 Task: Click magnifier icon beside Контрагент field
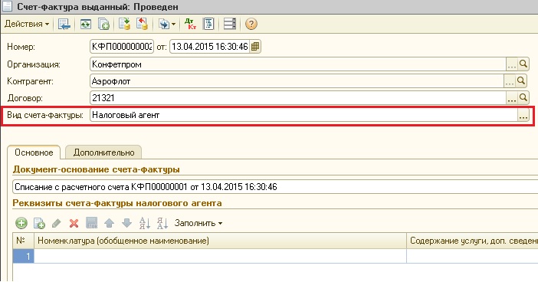[521, 81]
